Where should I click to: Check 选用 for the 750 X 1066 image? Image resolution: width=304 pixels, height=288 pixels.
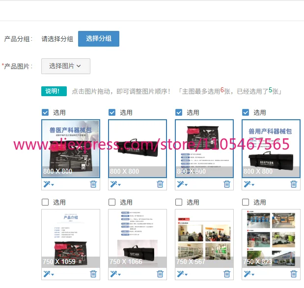(x=112, y=202)
